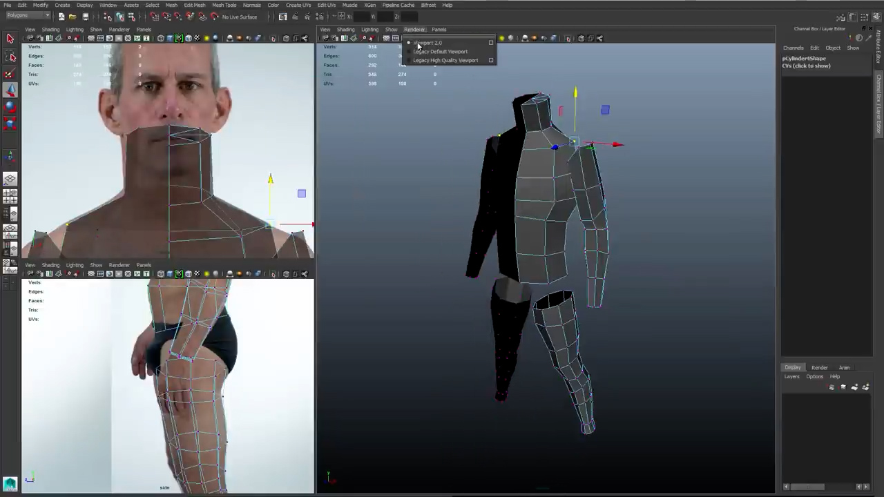This screenshot has width=884, height=497.
Task: Click the X coordinate input field
Action: tap(362, 17)
